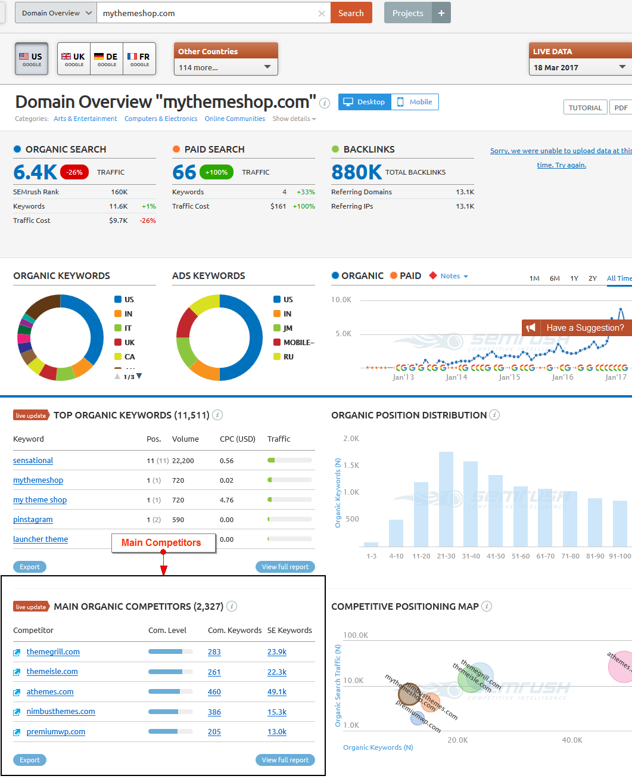The height and width of the screenshot is (782, 632).
Task: Switch to the DE Google database
Action: click(107, 59)
